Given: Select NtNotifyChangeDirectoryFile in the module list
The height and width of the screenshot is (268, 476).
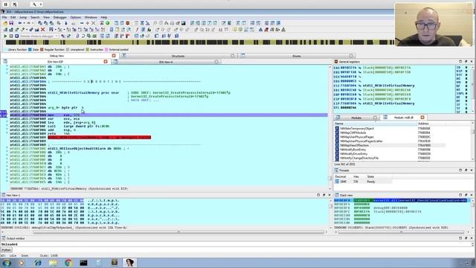Looking at the screenshot, I should pos(390,158).
